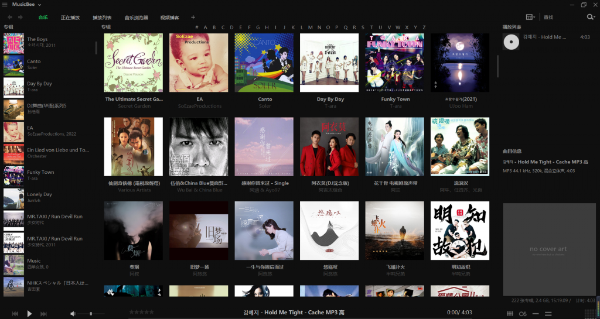Open the MusicBee hamburger menu
600x319 pixels.
[x=5, y=5]
